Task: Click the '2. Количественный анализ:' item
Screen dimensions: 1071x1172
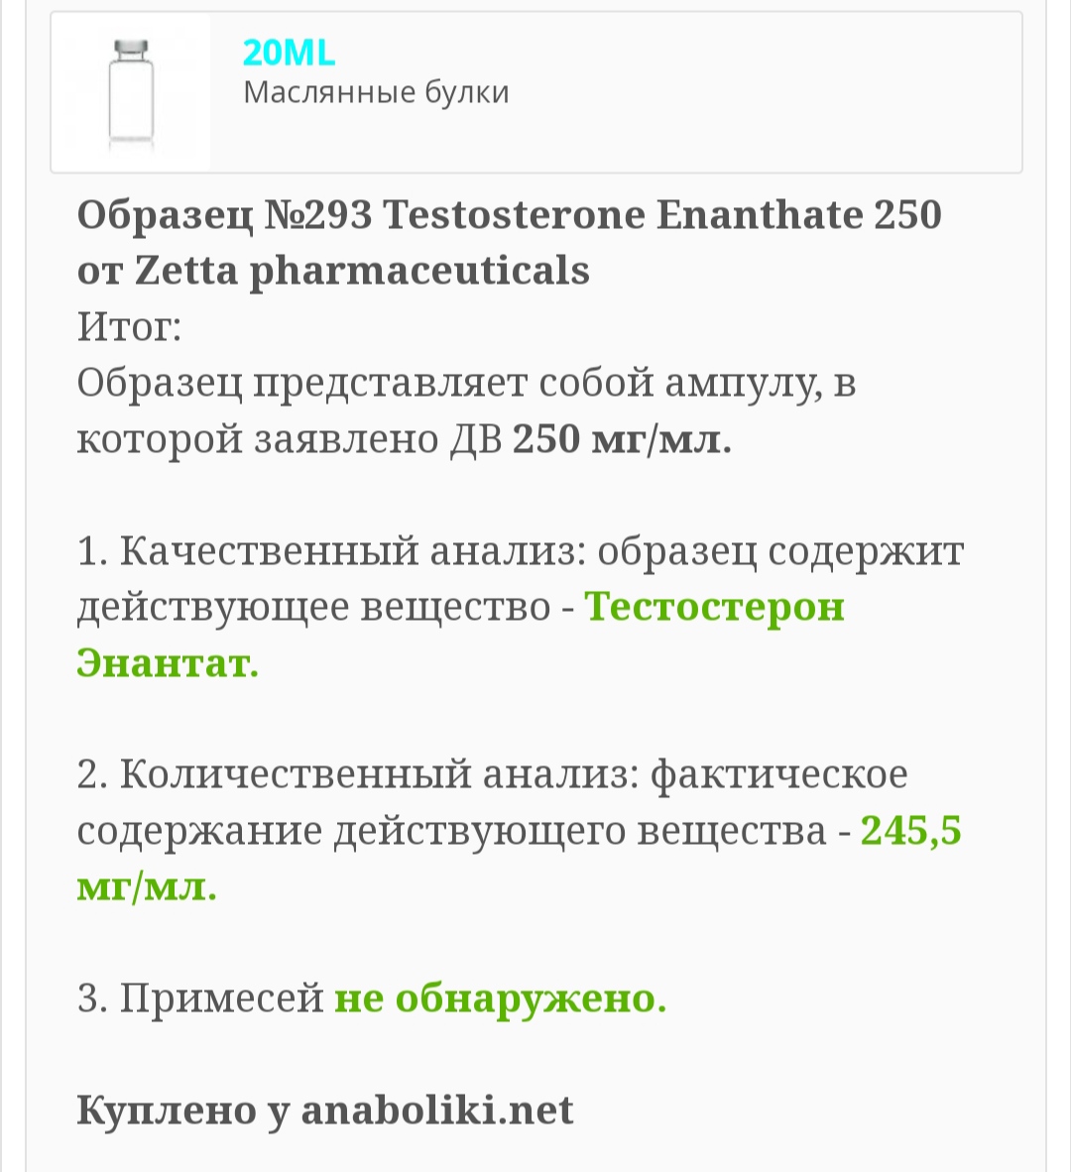Action: 358,773
